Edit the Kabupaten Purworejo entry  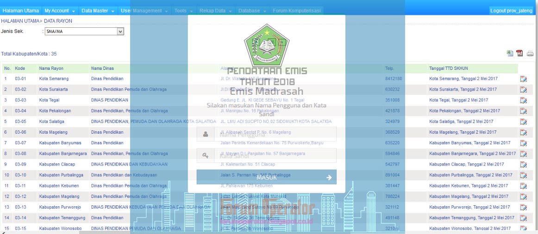(524, 208)
